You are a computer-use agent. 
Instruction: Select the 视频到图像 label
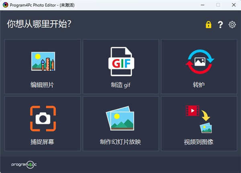tap(198, 142)
